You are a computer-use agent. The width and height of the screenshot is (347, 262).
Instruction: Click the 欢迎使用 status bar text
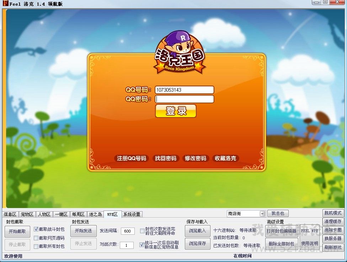[13, 256]
